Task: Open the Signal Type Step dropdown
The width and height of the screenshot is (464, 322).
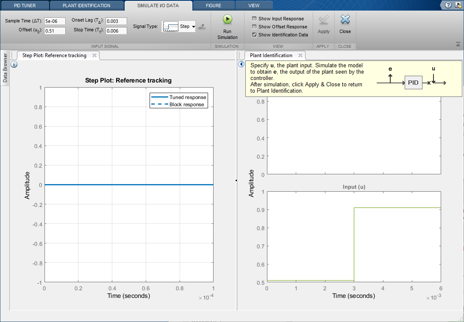Action: (193, 27)
